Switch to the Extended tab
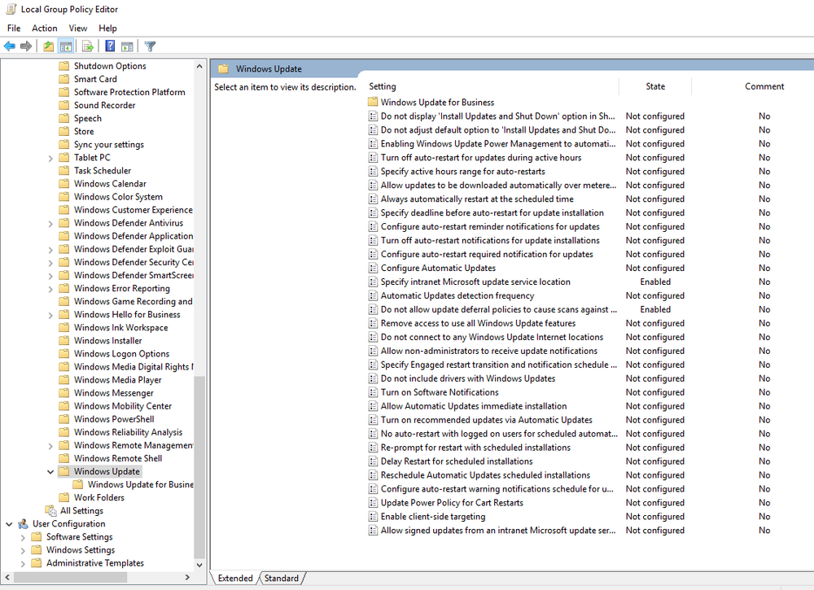Screen dimensions: 814x590 click(234, 578)
